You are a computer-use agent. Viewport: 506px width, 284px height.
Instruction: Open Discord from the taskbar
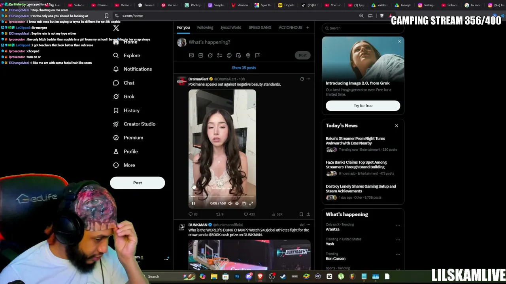pyautogui.click(x=249, y=277)
